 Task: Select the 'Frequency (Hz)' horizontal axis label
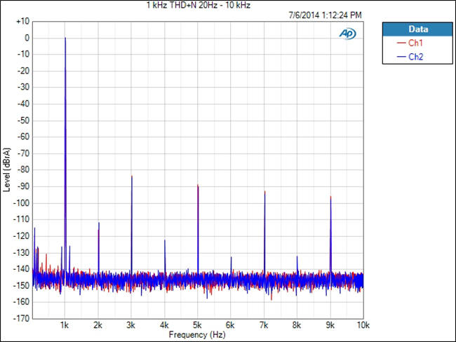pyautogui.click(x=199, y=336)
